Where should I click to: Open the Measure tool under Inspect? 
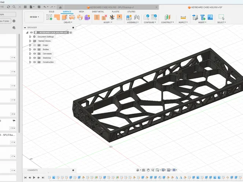pos(183,17)
